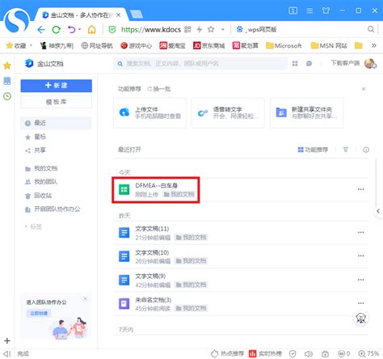
Task: Reload the page with the green refresh icon
Action: [x=56, y=29]
